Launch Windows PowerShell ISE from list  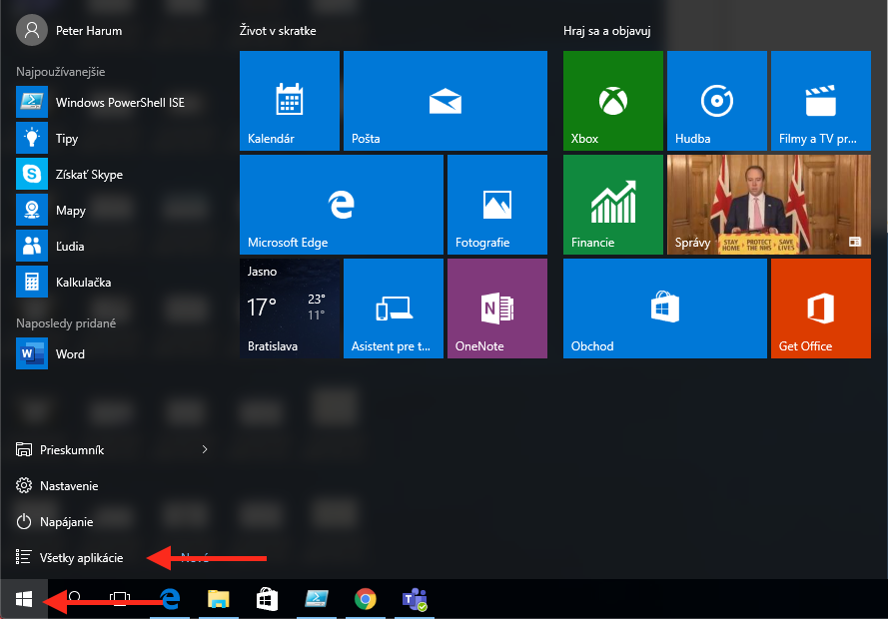pos(119,103)
